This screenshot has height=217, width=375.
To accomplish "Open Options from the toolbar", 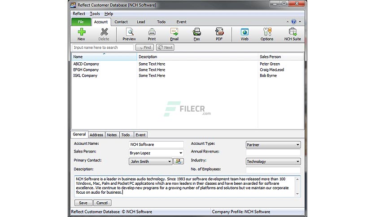I will pyautogui.click(x=267, y=34).
